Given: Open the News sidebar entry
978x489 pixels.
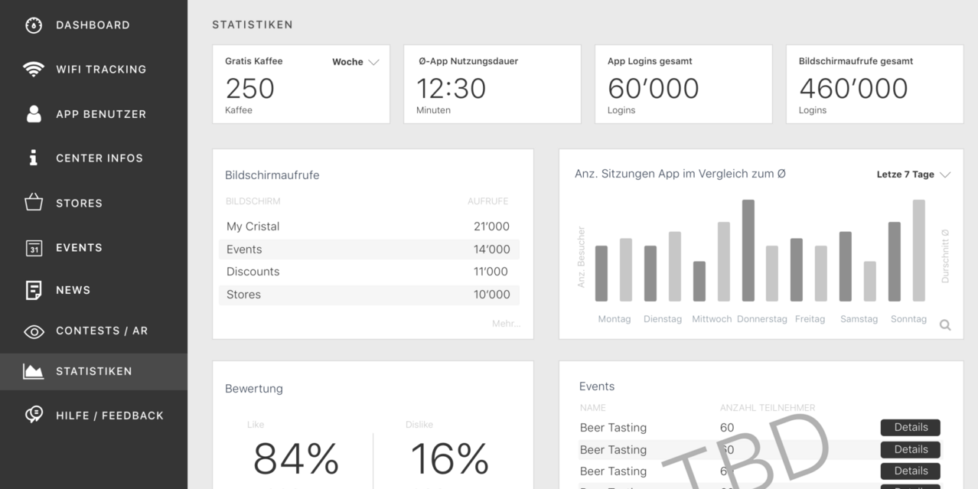Looking at the screenshot, I should 73,290.
